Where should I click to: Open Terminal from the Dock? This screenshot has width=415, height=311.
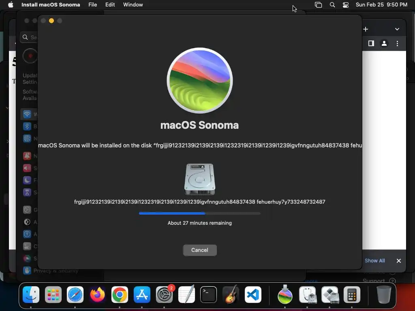click(x=209, y=295)
